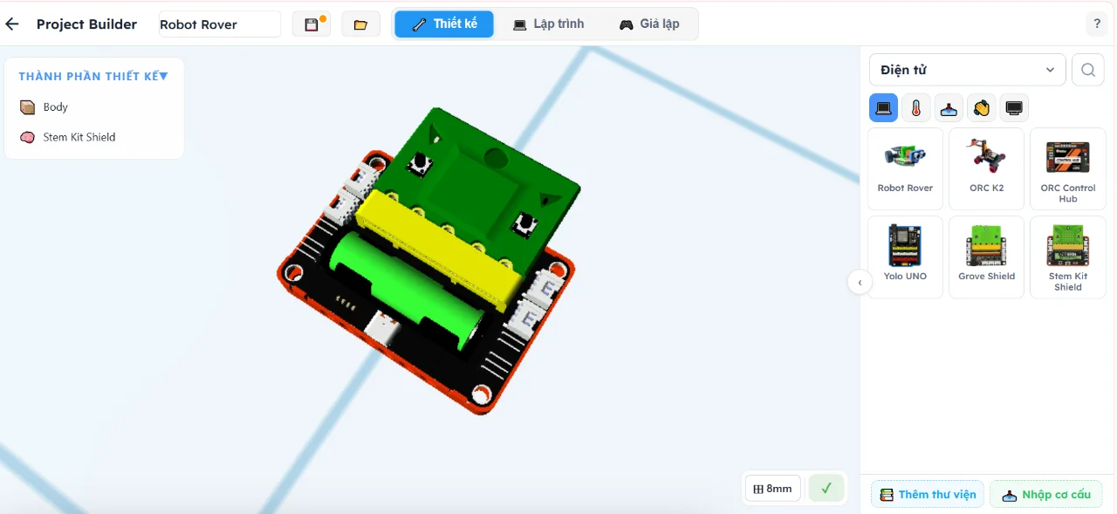
Task: Switch to the Thiết kế tab
Action: pyautogui.click(x=444, y=24)
